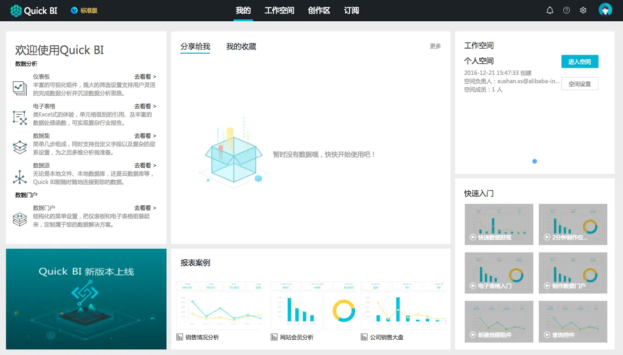Click the 空间设置 button

click(580, 84)
